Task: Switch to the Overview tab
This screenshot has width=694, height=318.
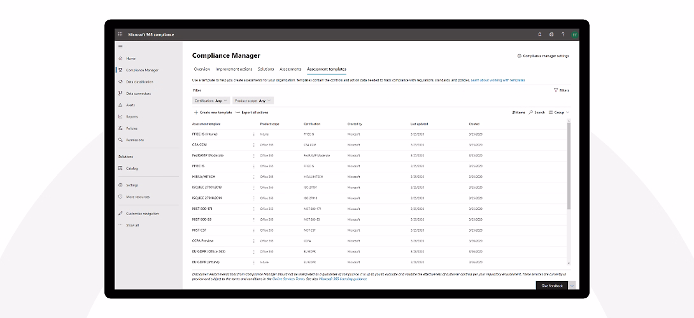Action: 202,69
